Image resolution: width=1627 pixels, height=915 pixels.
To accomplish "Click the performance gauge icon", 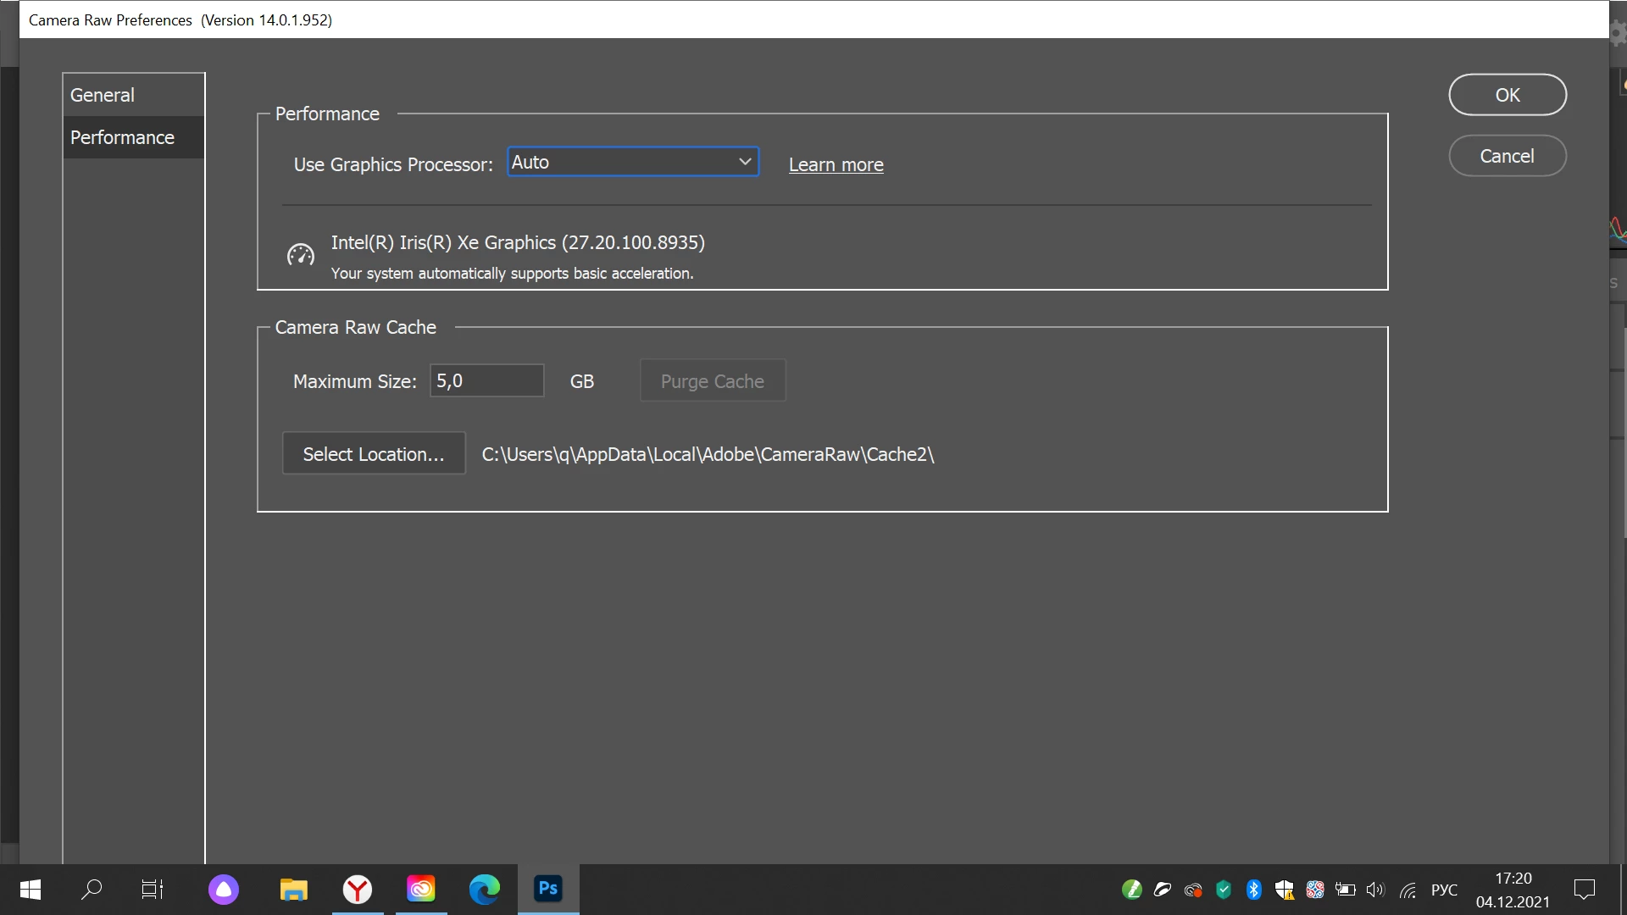I will pyautogui.click(x=300, y=254).
